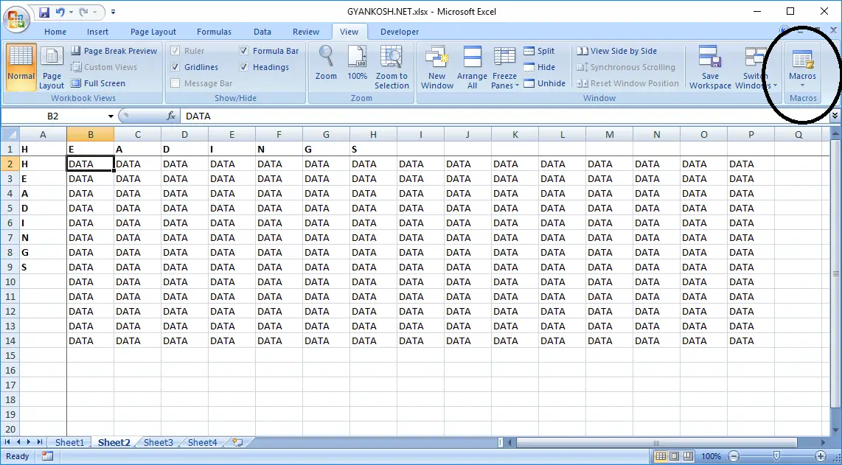Toggle the Headings checkbox
Screen dimensions: 842x465
(243, 67)
